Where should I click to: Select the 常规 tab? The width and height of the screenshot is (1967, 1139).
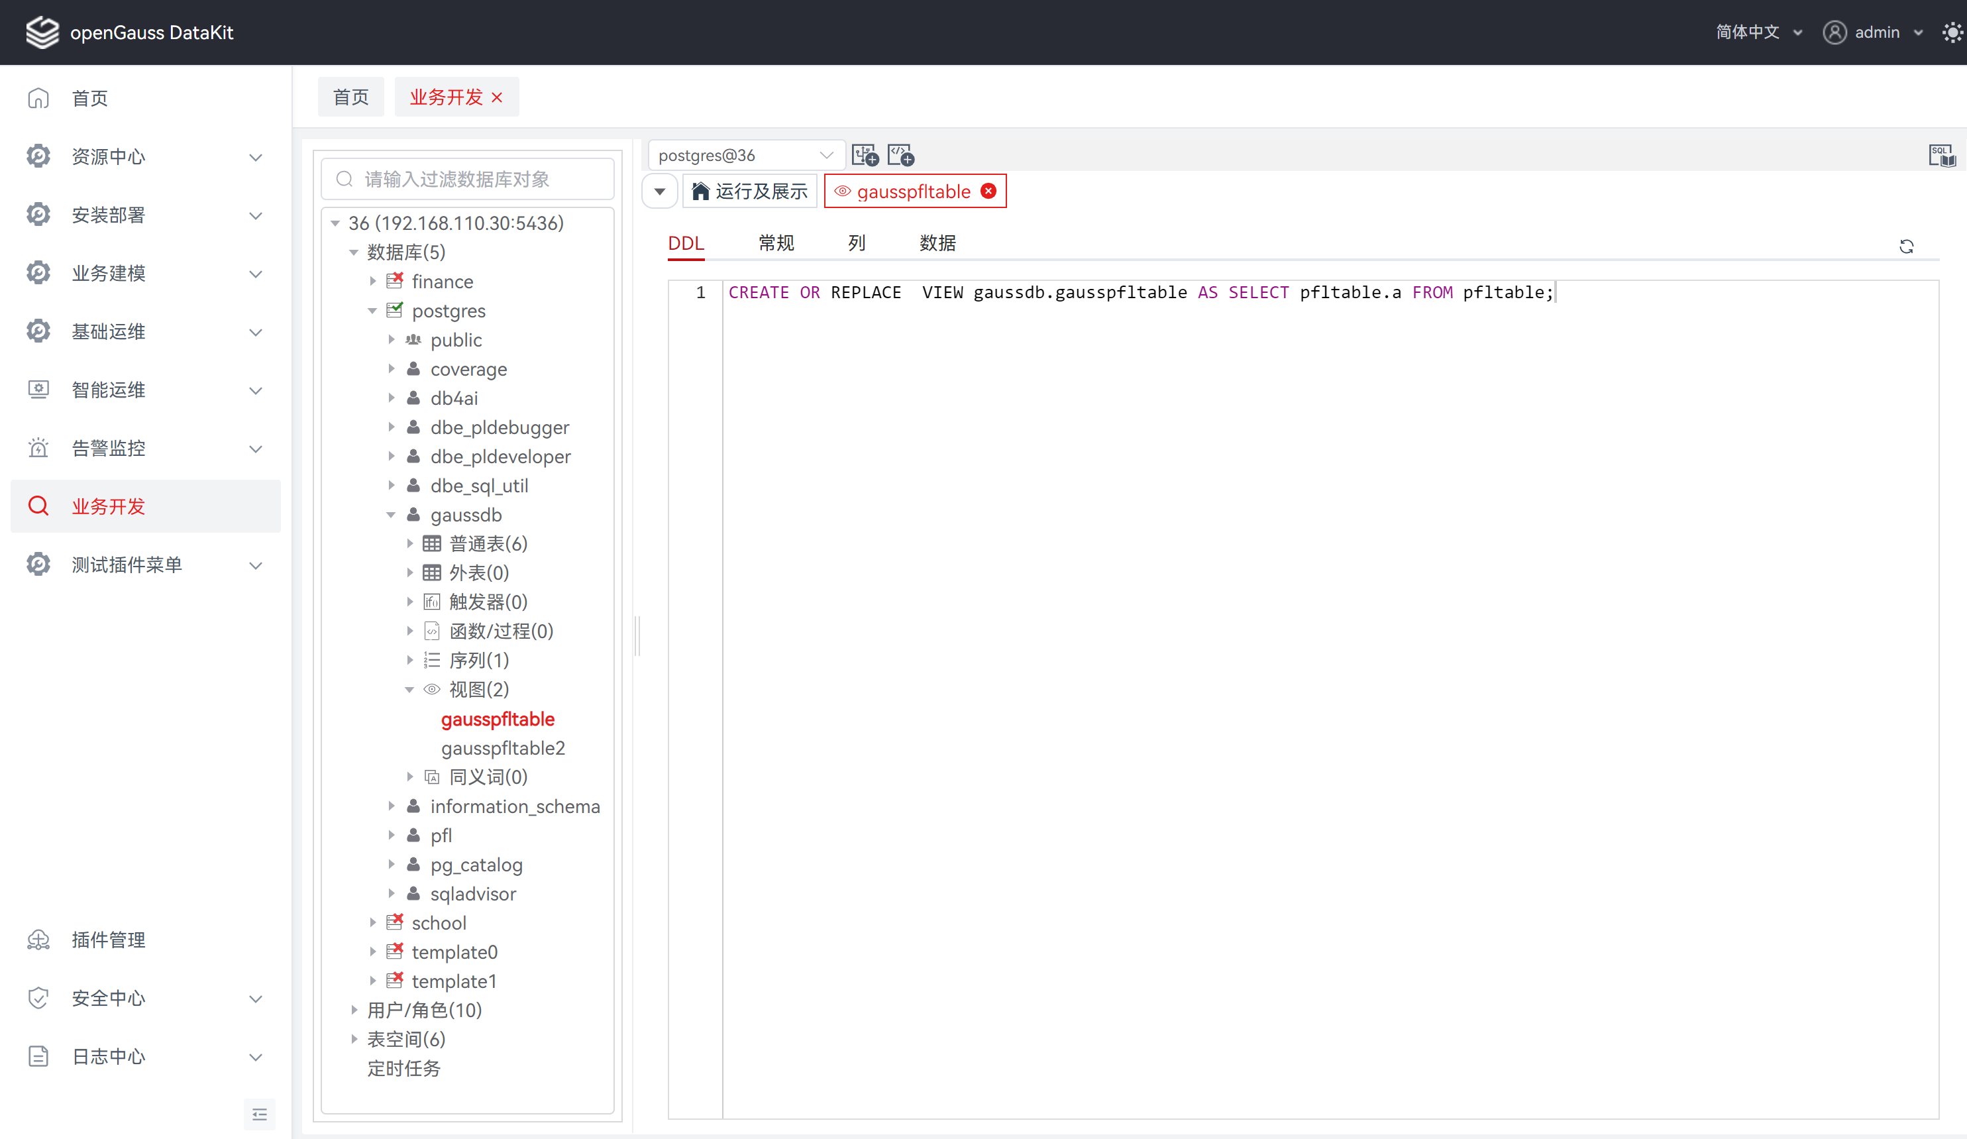(x=776, y=243)
